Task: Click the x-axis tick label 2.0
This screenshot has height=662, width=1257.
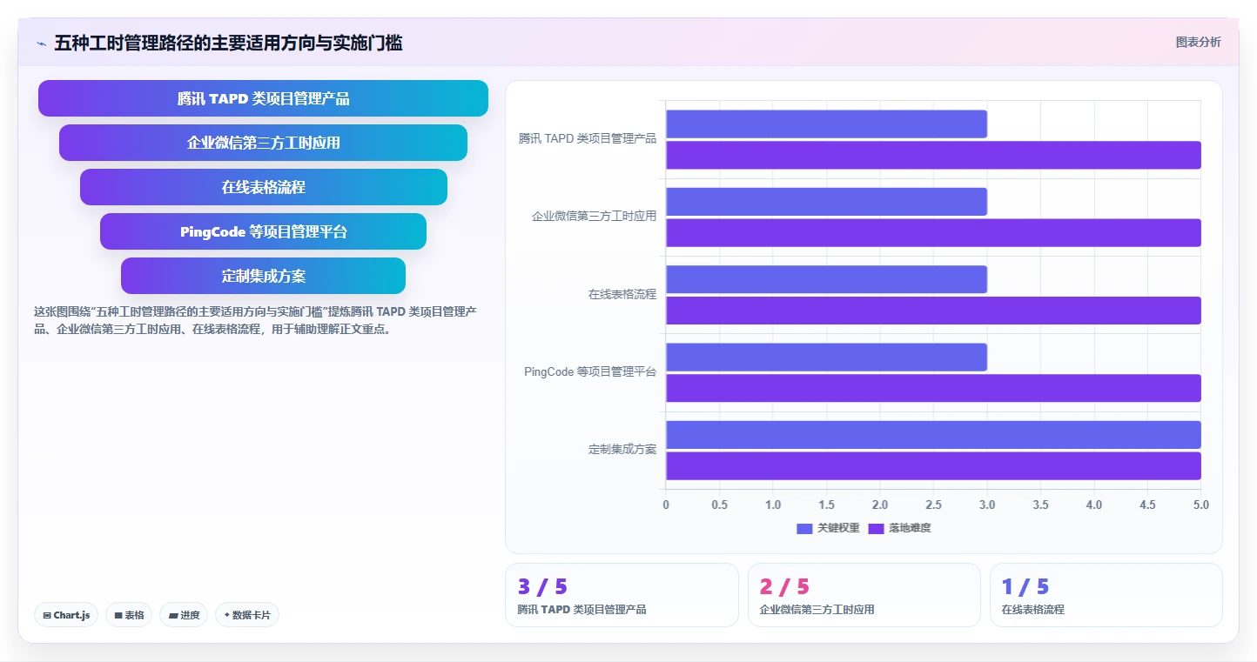Action: (x=880, y=505)
